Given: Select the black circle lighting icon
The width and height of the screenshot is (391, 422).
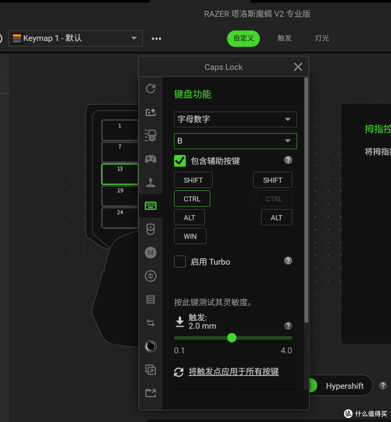Looking at the screenshot, I should pyautogui.click(x=151, y=346).
